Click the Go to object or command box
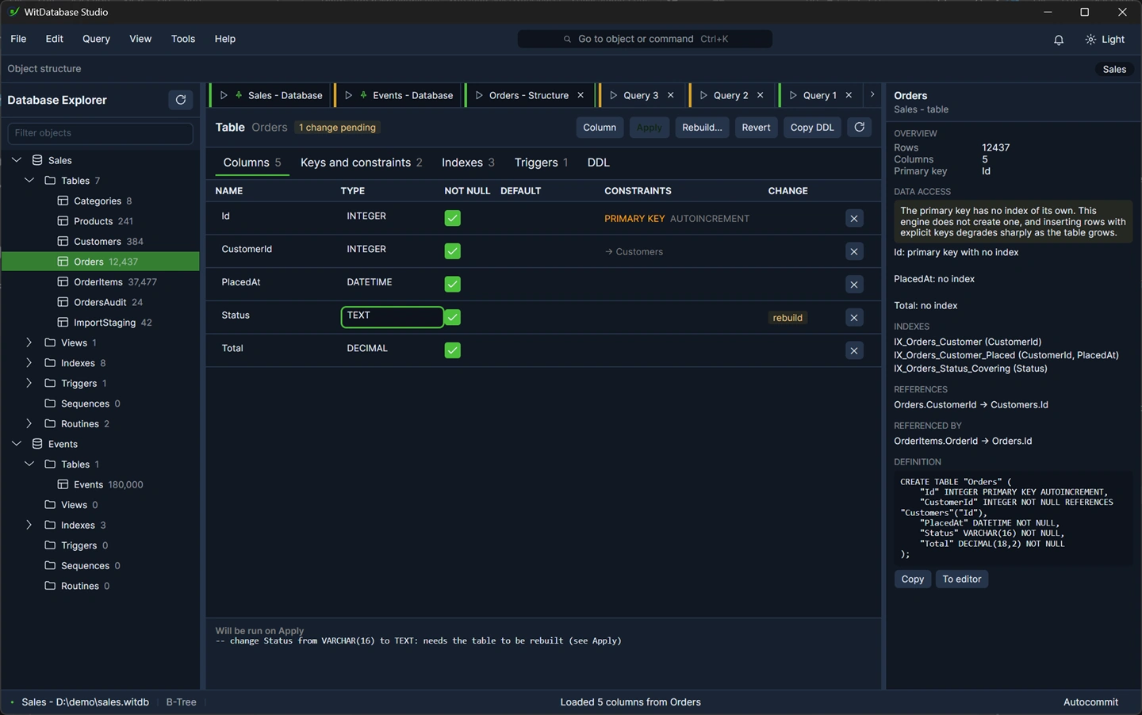1142x715 pixels. [645, 39]
